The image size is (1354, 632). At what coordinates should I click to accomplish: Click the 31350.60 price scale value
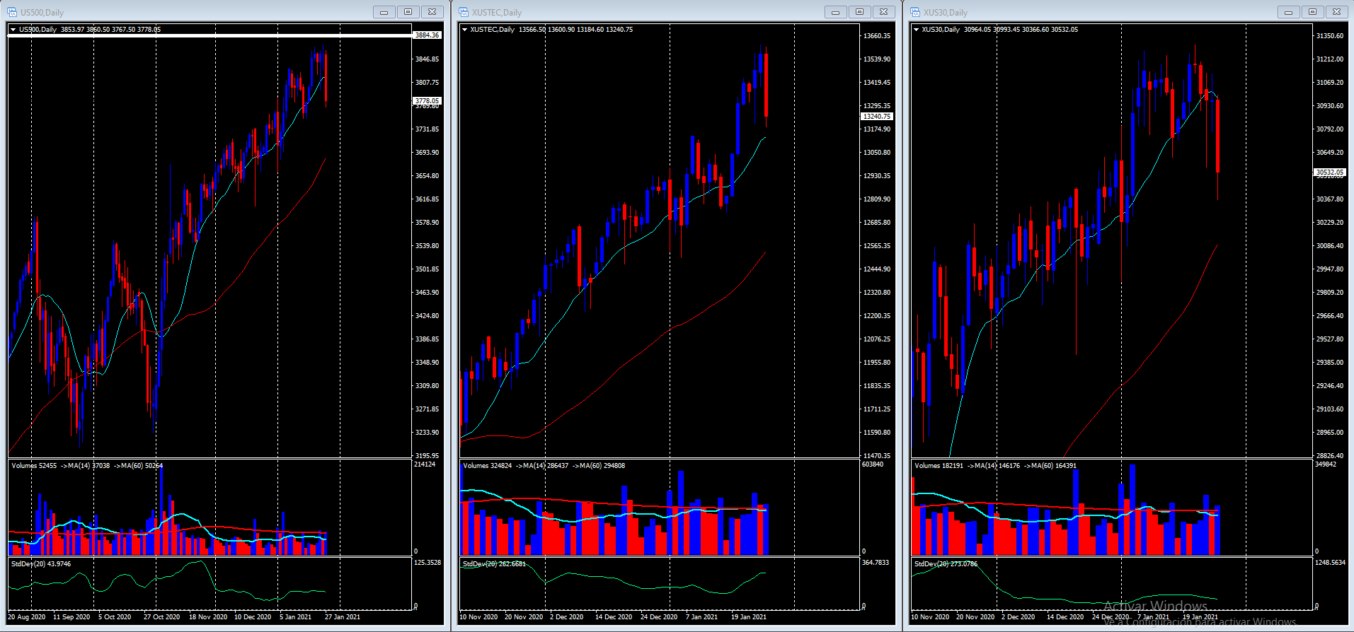coord(1330,36)
